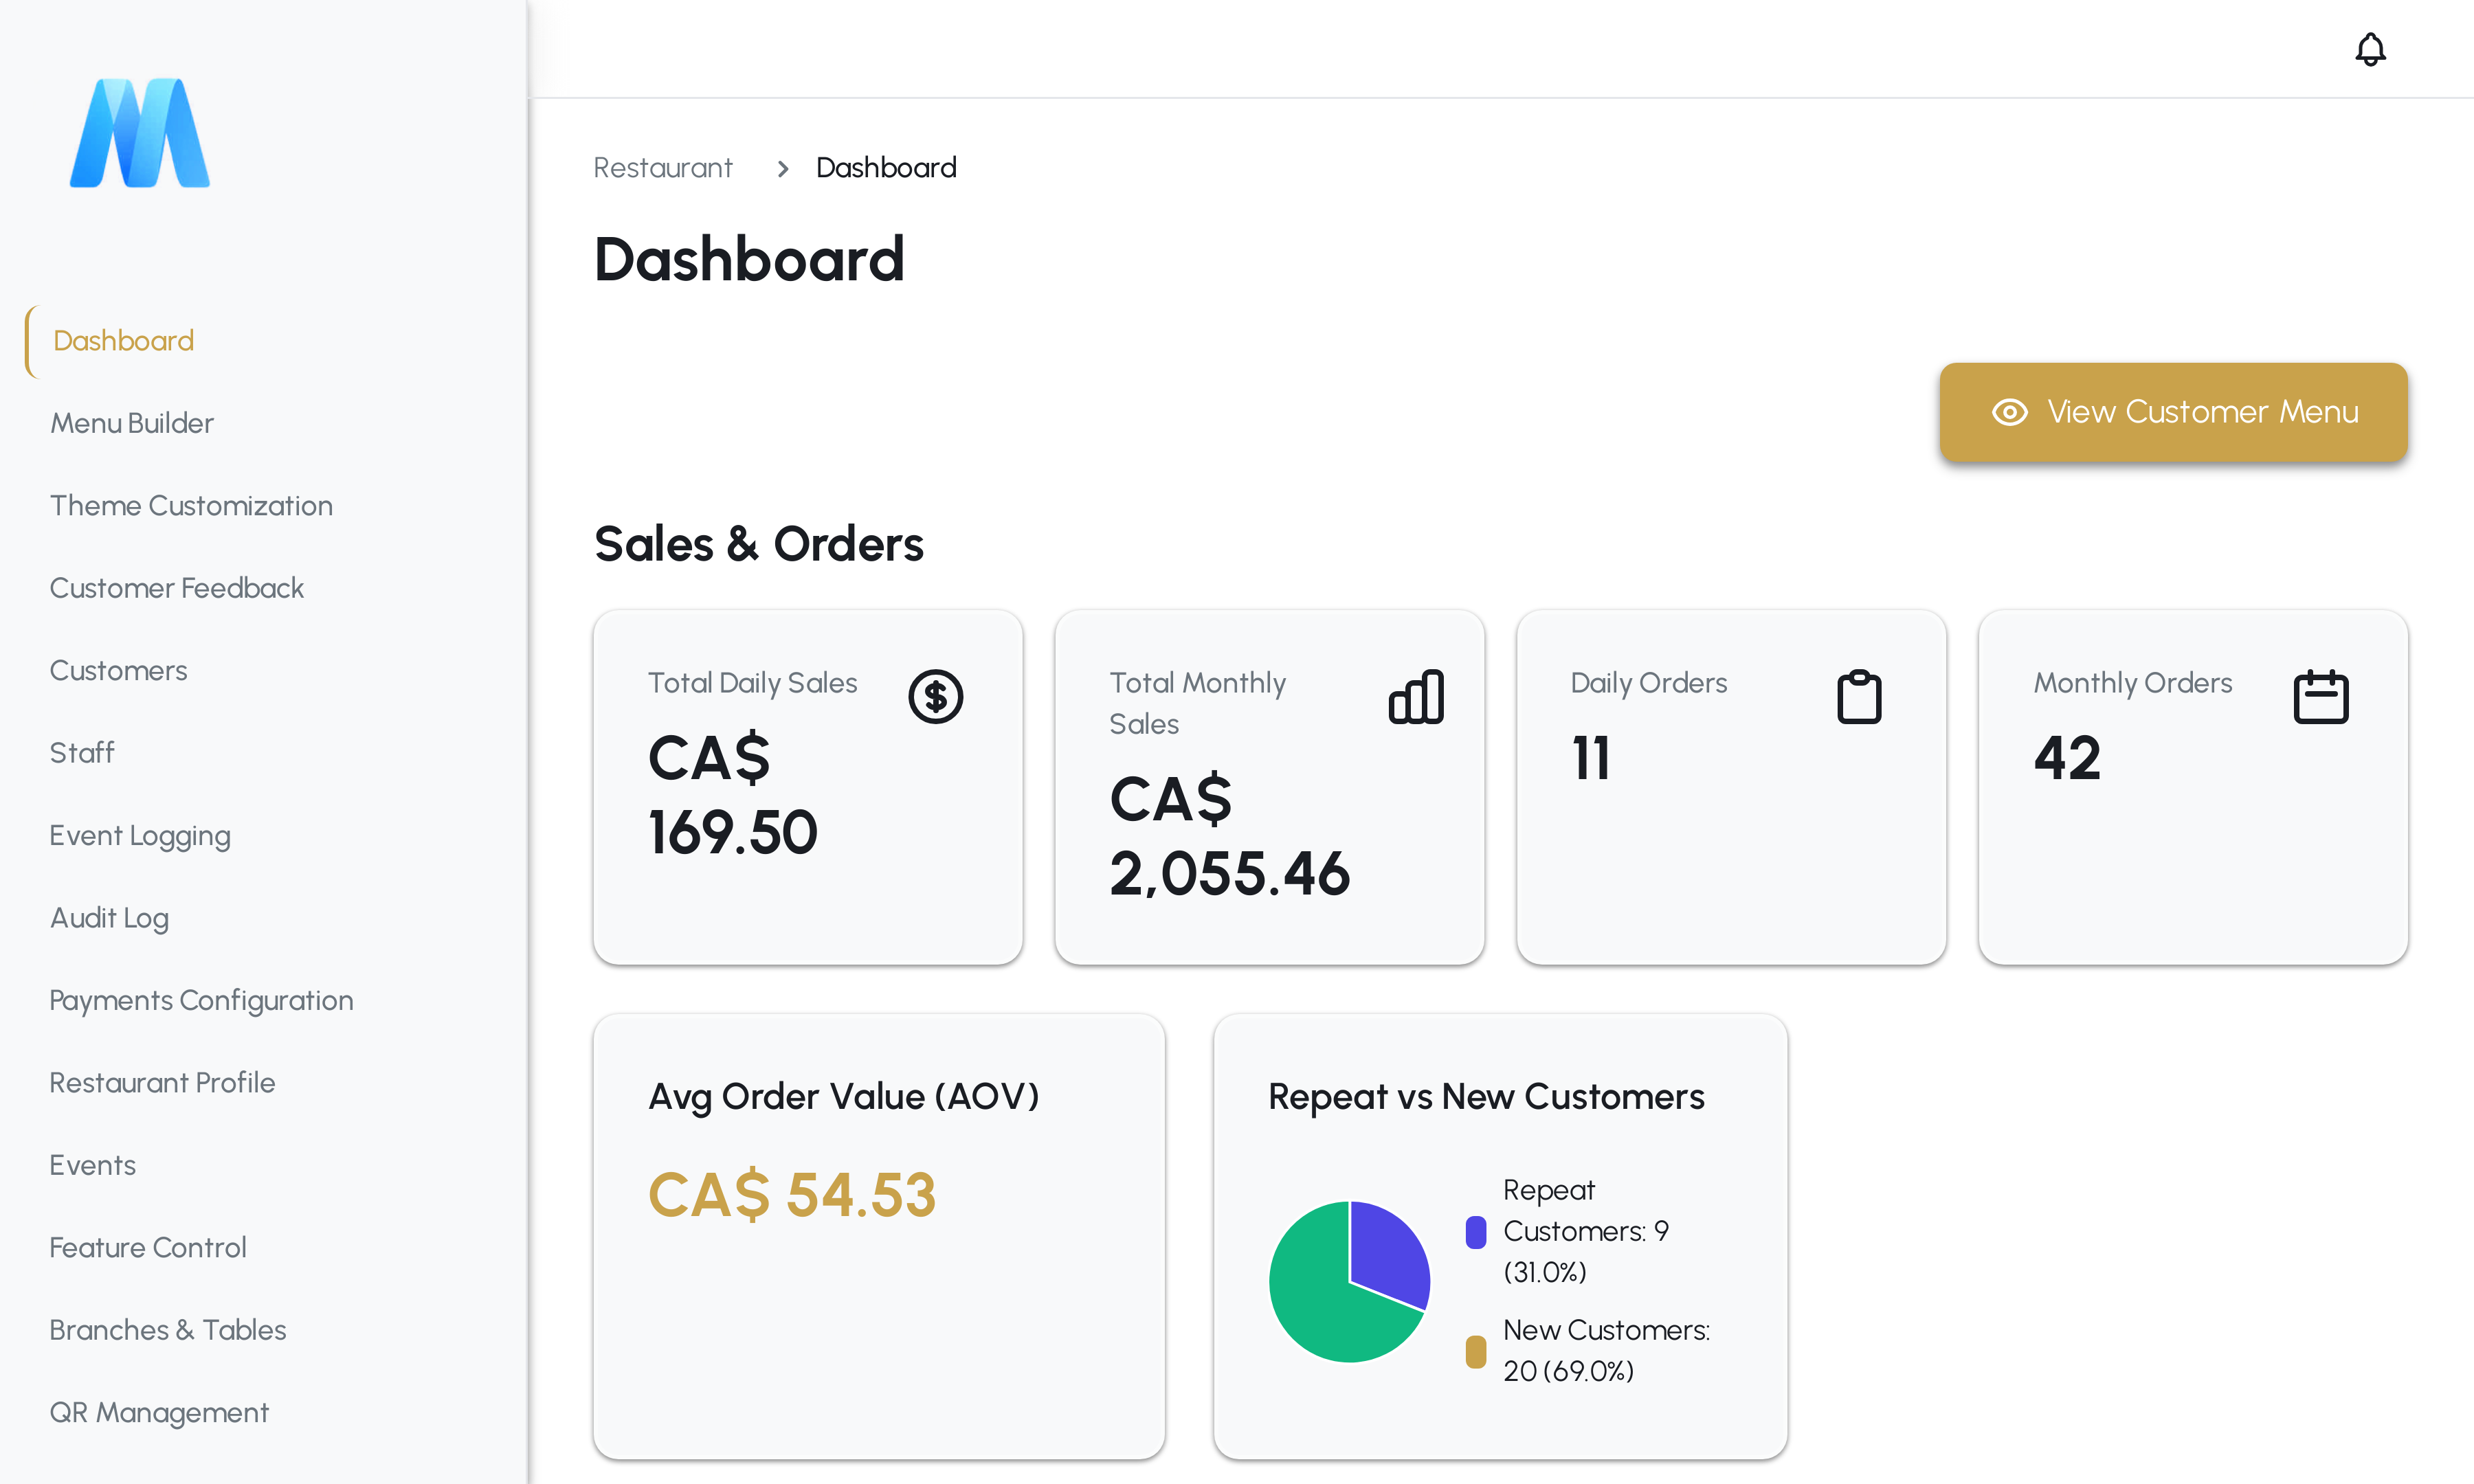2474x1484 pixels.
Task: Click the bar chart icon on Monthly Sales
Action: (x=1416, y=696)
